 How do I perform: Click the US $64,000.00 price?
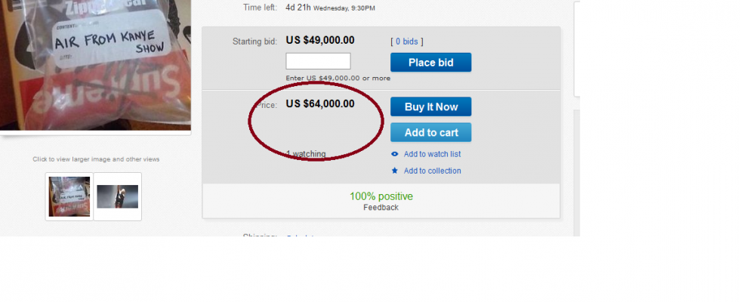pyautogui.click(x=320, y=104)
